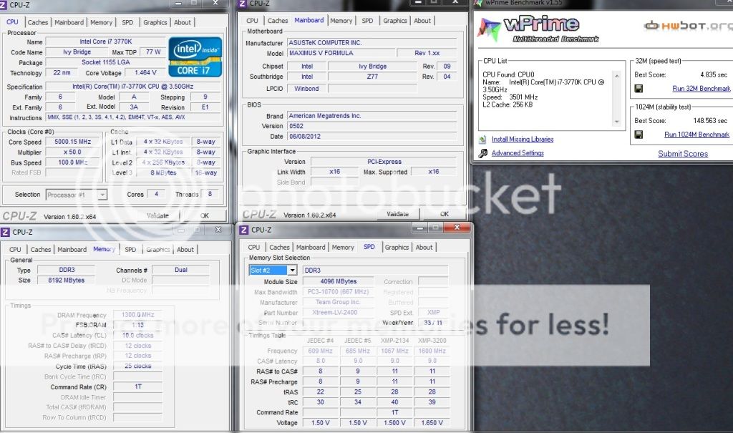This screenshot has height=433, width=733.
Task: Click the icon next to Install Missing Libraries
Action: [x=482, y=140]
